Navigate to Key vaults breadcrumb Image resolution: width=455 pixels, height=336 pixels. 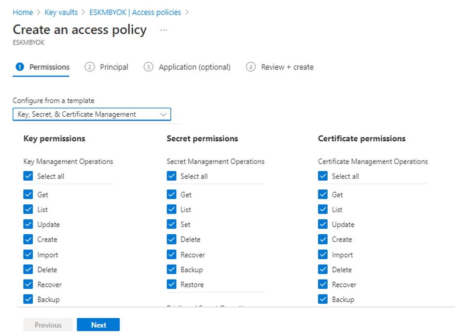(61, 13)
